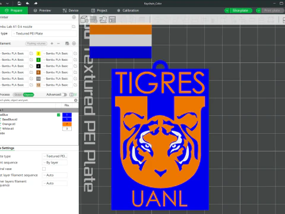This screenshot has width=285, height=214.
Task: Open Plate Settings Textured PEI plate type dropdown
Action: (x=55, y=156)
